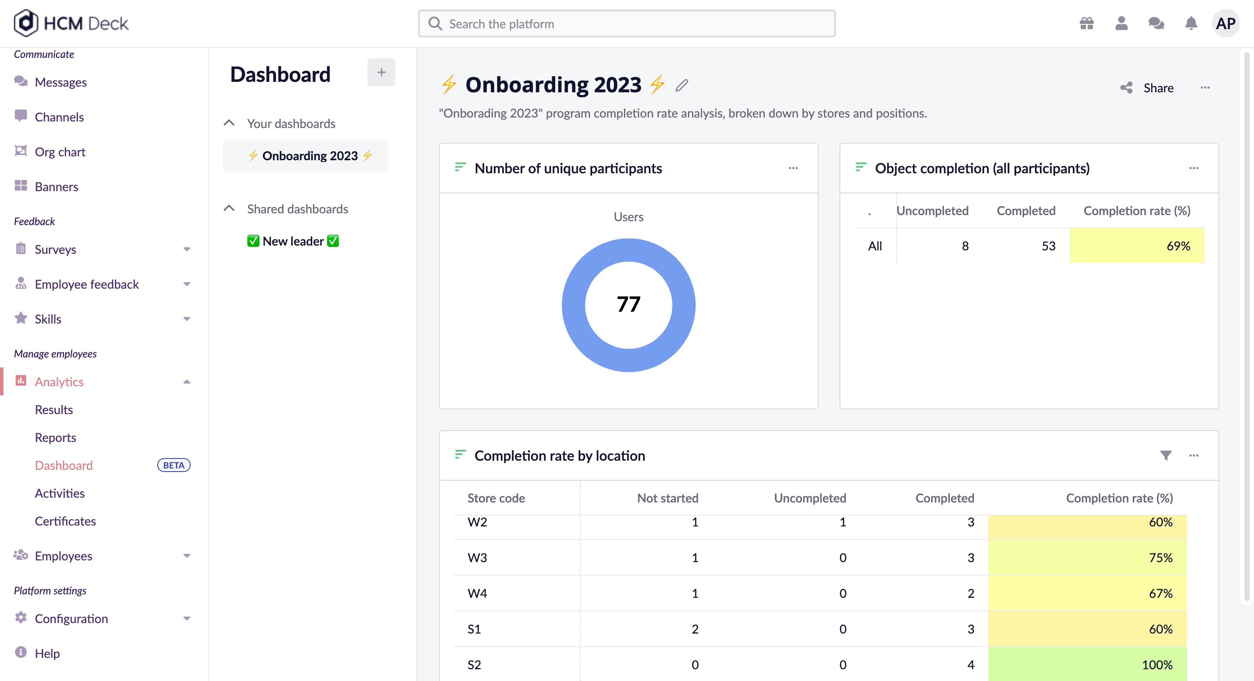Open Activities under Analytics
Screen dimensions: 1254x681
coord(59,493)
